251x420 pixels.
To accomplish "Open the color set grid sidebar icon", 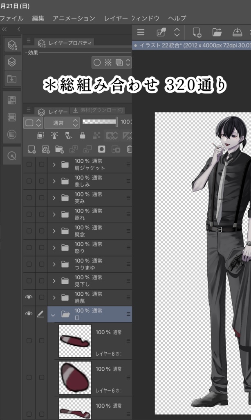I will click(12, 100).
